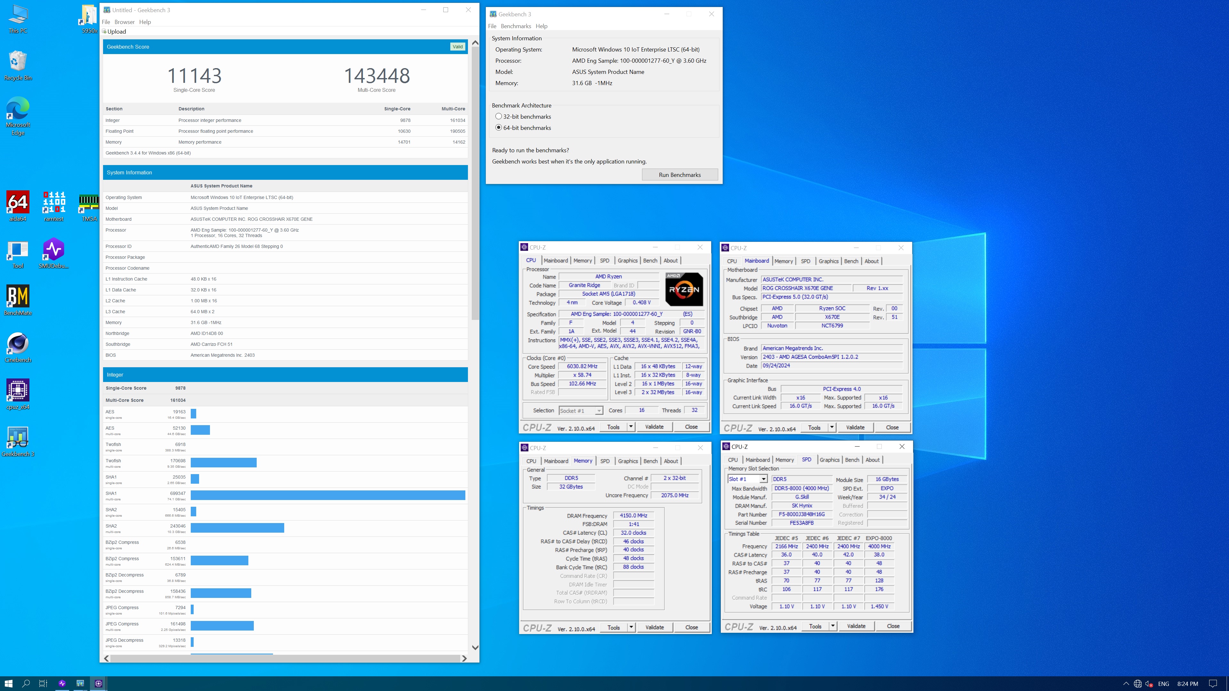Click the SHA2 multi-core score bar
This screenshot has height=691, width=1229.
coord(237,528)
